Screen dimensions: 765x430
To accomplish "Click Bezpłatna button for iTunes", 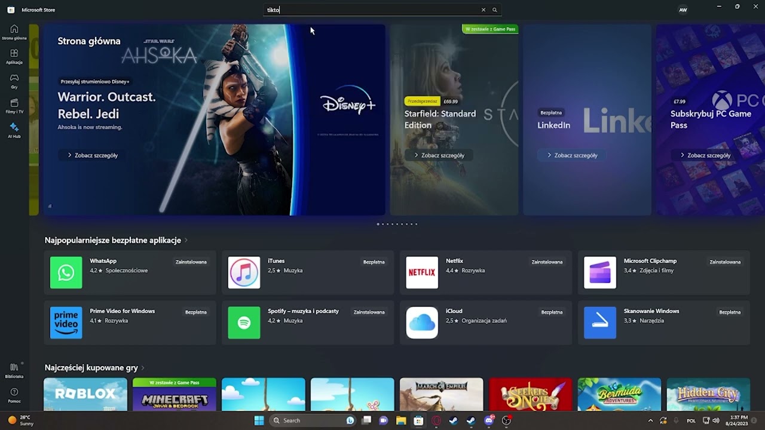I will pos(374,262).
